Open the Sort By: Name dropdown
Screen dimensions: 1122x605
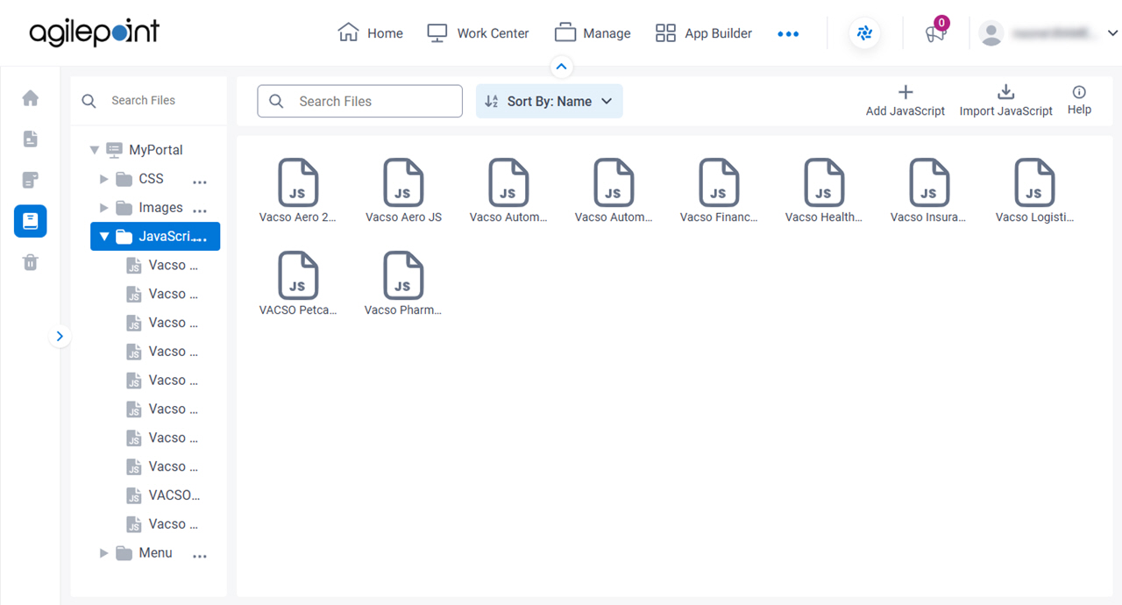pyautogui.click(x=550, y=101)
